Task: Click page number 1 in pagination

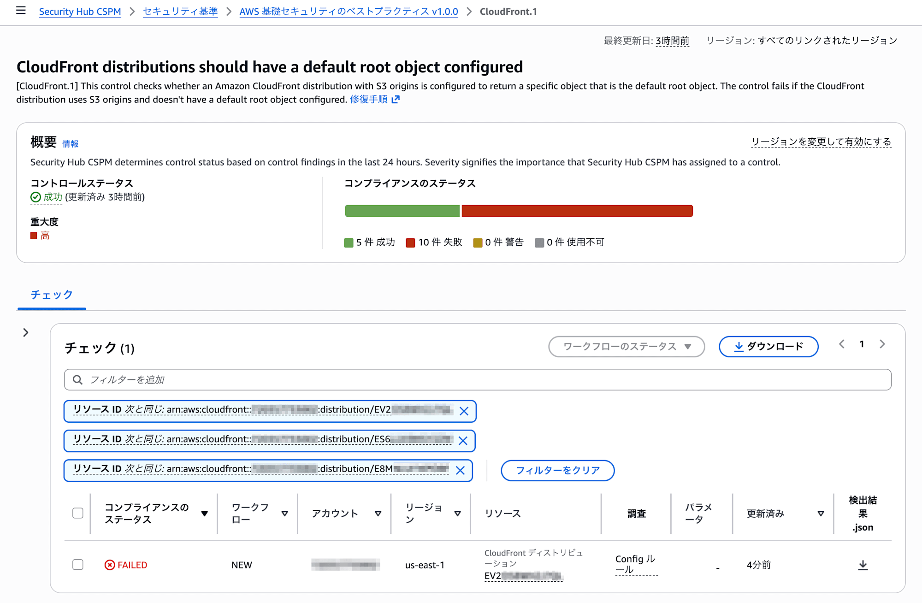Action: [x=862, y=344]
